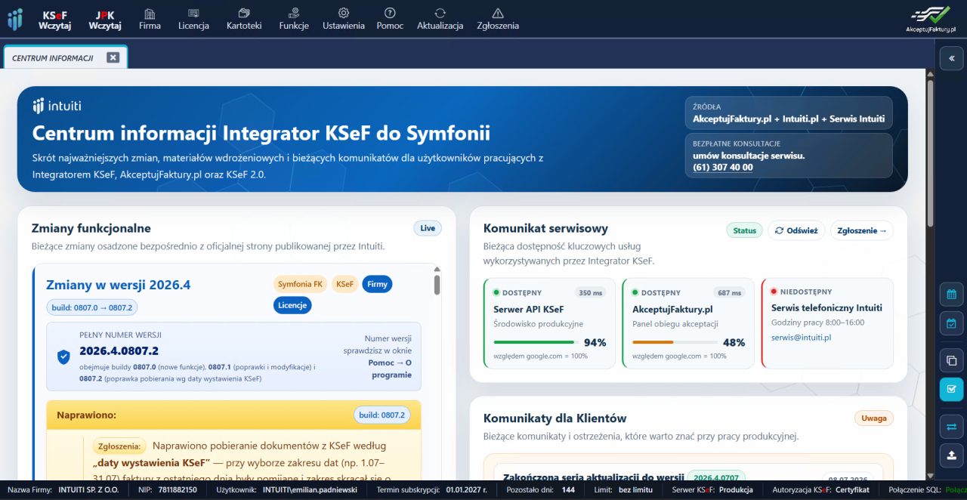Click the 687 ms latency badge
This screenshot has height=500, width=967.
tap(729, 292)
